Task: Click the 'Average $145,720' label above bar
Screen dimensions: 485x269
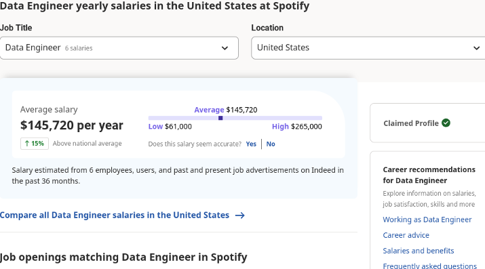Action: pyautogui.click(x=225, y=110)
